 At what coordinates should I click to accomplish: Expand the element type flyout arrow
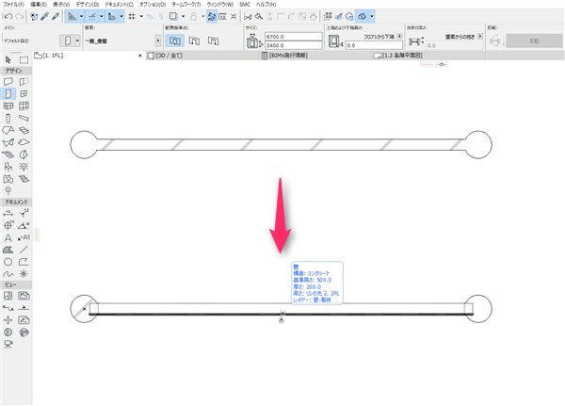[x=158, y=41]
